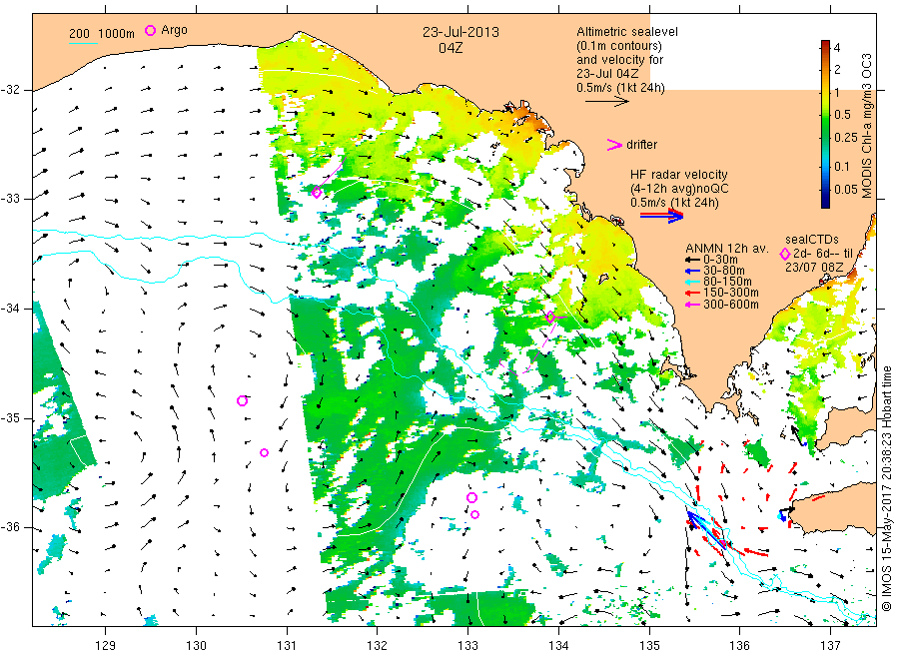Viewport: 899px width, 659px height.
Task: Click the sealCTD diamond near 133.9E, 34.1S
Action: (550, 317)
